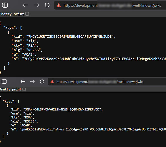Reload the page in the upper browser

(47, 5)
